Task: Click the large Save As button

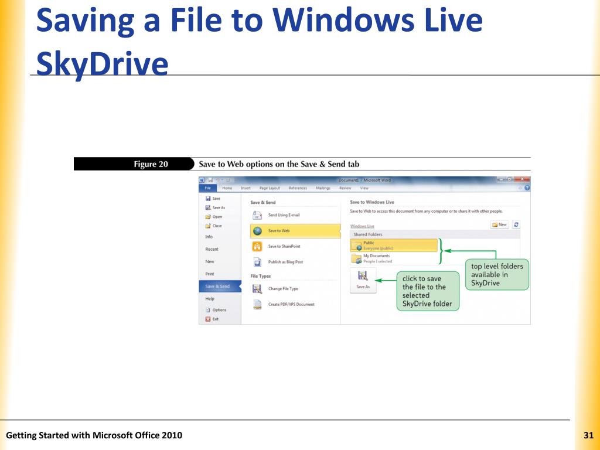Action: 363,281
